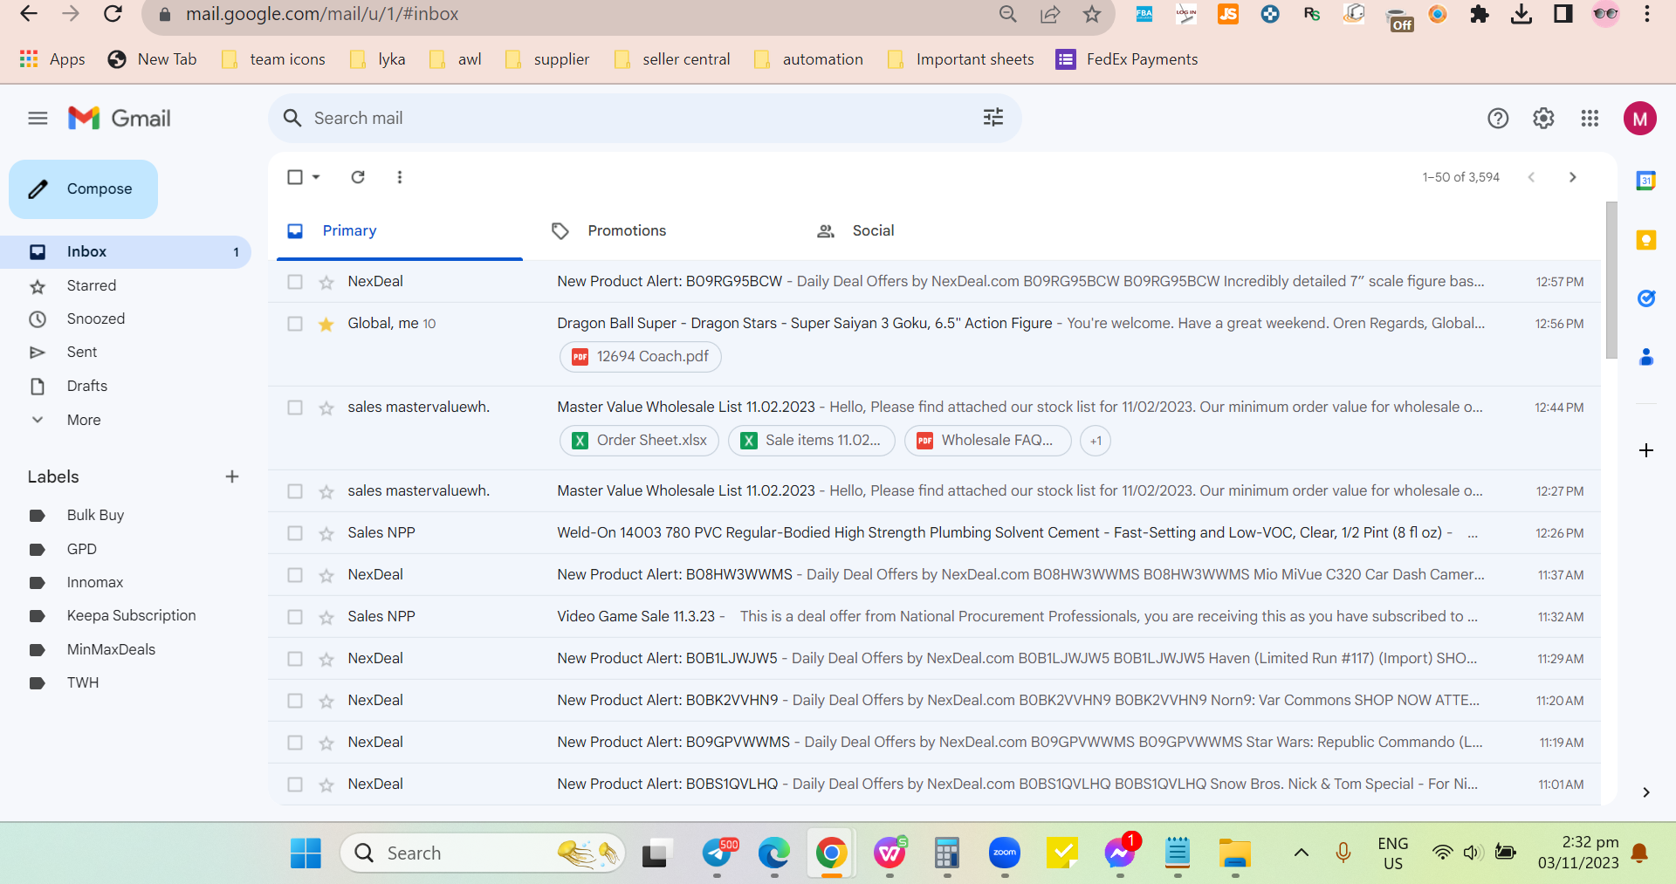Select the B0B1LJWJW5 NexDeal email checkbox
Screen dimensions: 1676x884
295,659
